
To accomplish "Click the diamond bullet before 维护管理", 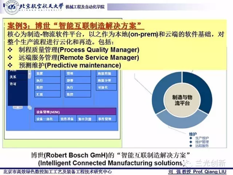I will tap(191, 142).
